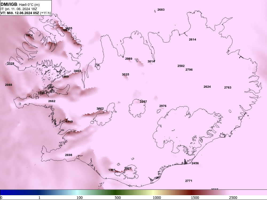Click the 1667 height value
Screen dimensions: 267x200
[66, 30]
